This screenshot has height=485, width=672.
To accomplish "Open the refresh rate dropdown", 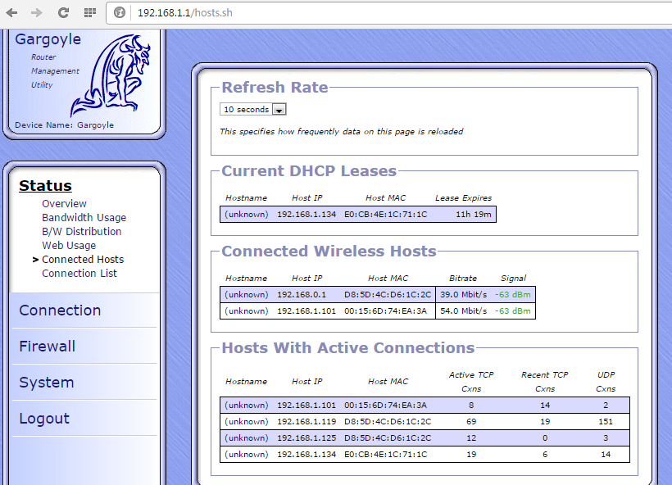I will [252, 109].
